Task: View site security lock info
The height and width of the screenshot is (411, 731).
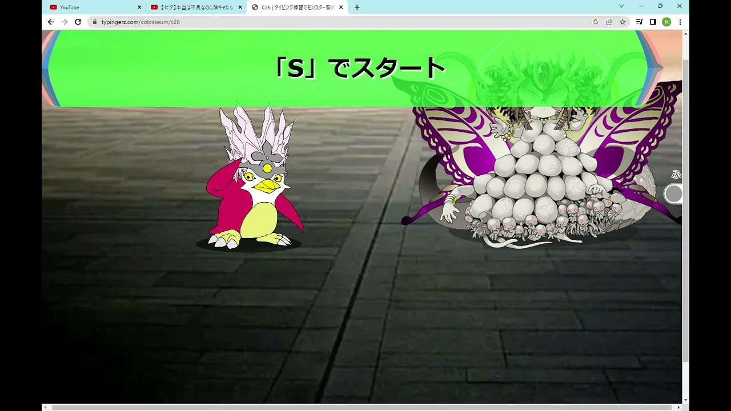Action: click(x=95, y=22)
